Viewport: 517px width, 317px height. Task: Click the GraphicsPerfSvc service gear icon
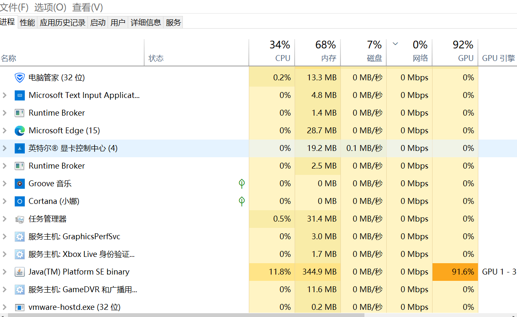coord(20,237)
